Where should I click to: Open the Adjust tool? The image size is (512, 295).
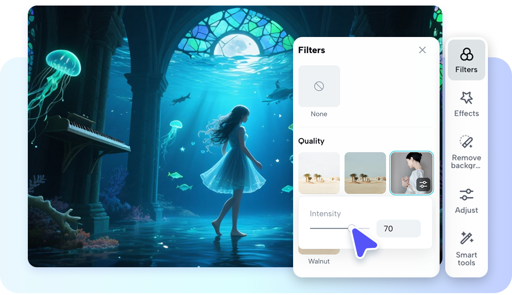point(466,201)
